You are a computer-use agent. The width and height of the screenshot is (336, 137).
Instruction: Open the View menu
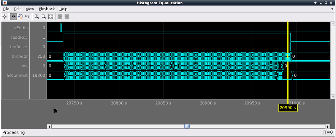pyautogui.click(x=30, y=9)
